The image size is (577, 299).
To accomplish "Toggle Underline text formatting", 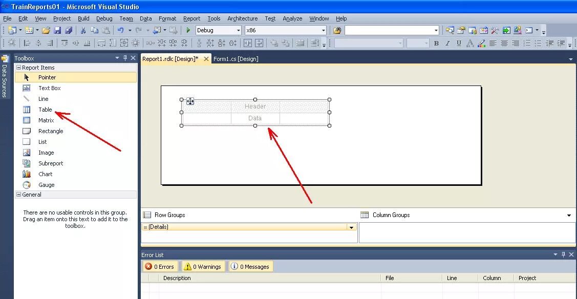I will click(x=459, y=43).
